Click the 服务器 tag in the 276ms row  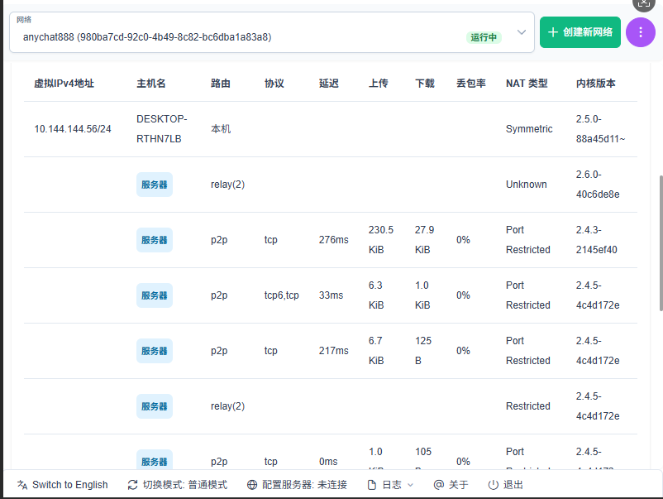pos(155,240)
